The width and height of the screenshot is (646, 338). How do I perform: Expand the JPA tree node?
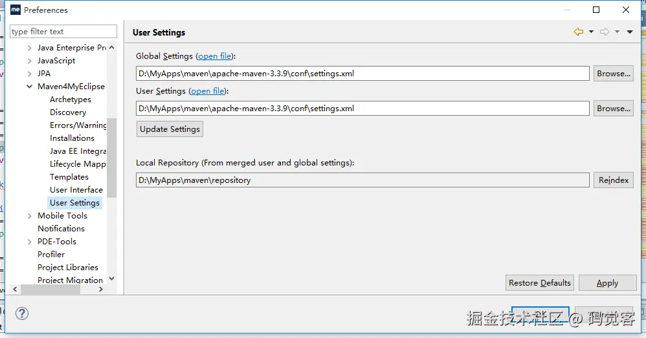(x=29, y=74)
